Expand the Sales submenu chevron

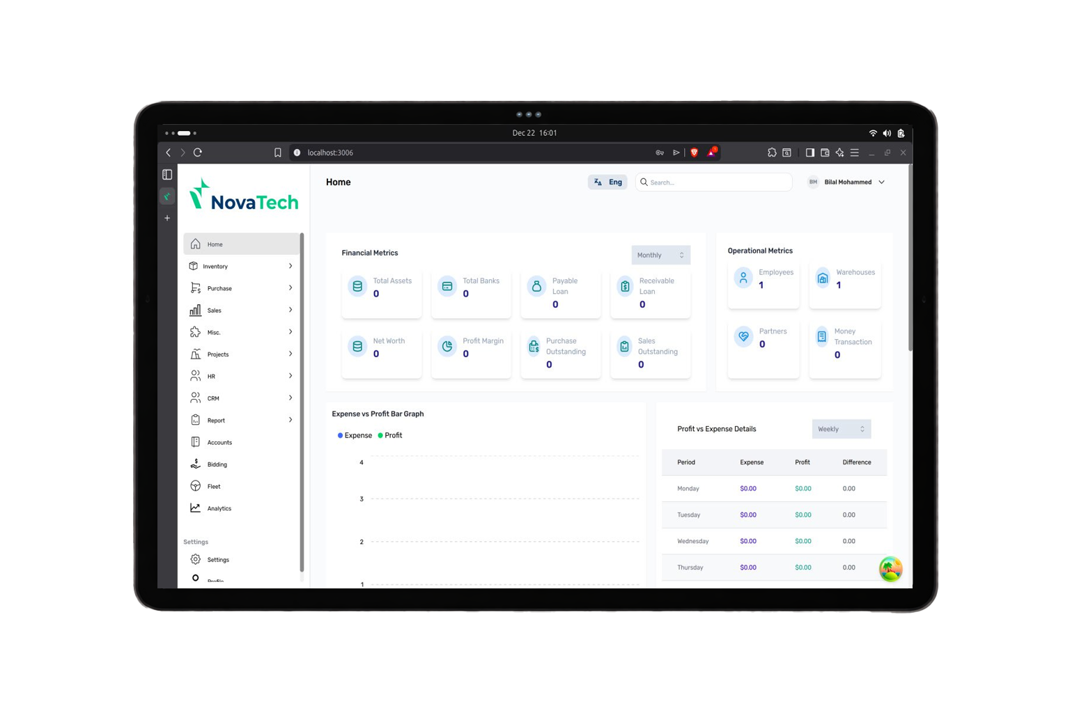[290, 310]
